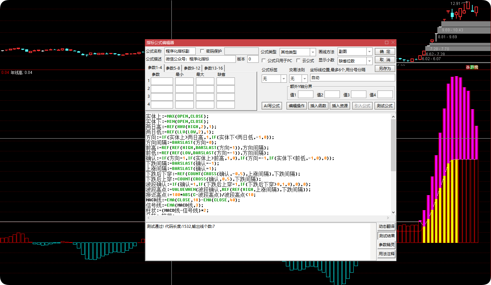Tick the 公式只用于PC checkbox
Viewport: 491px width, 285px height.
tap(264, 60)
